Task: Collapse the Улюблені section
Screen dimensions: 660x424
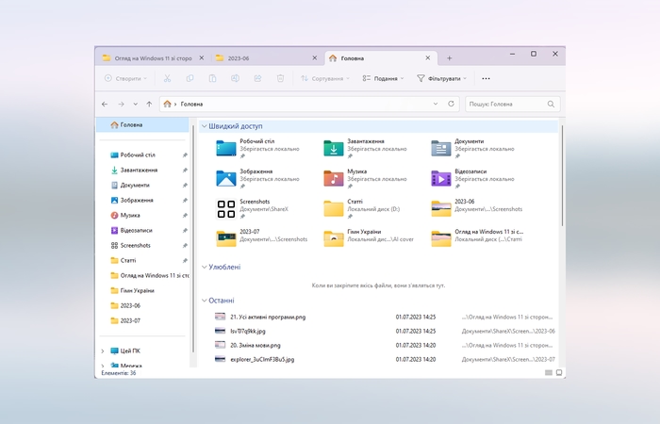Action: pyautogui.click(x=205, y=267)
